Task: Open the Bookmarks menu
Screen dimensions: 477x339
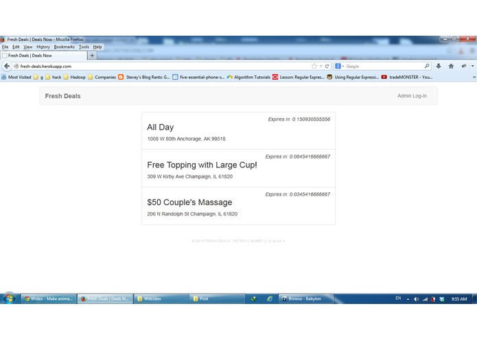Action: (65, 47)
